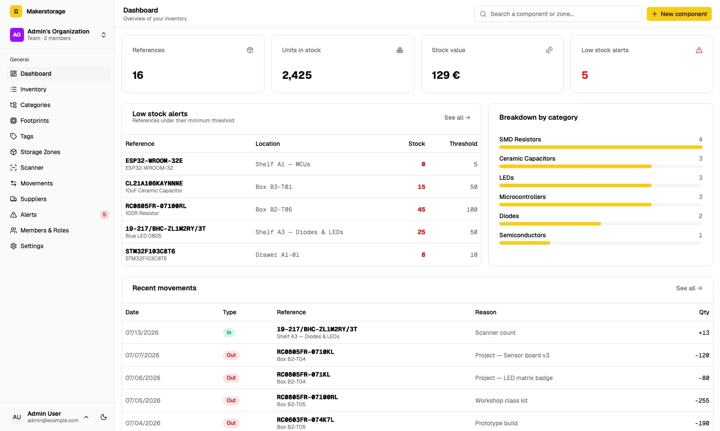
Task: Click the Units in stock boxes icon
Action: [x=400, y=50]
